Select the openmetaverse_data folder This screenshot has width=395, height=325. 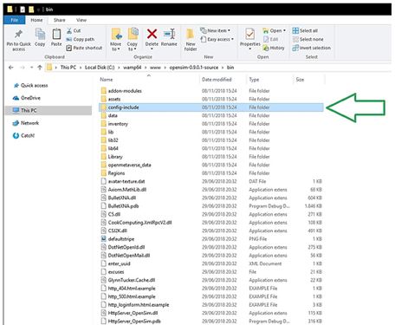tap(129, 165)
